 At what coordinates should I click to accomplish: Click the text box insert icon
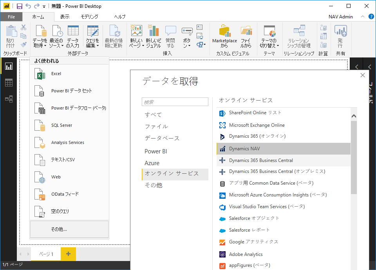tap(199, 27)
